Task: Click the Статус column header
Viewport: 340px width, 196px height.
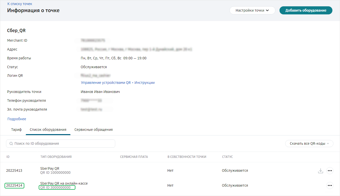Action: point(227,157)
